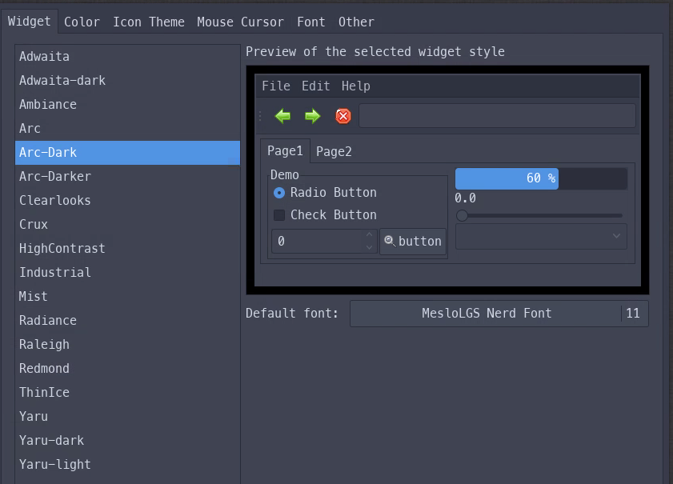
Task: Switch to the Widget tab
Action: pos(29,21)
